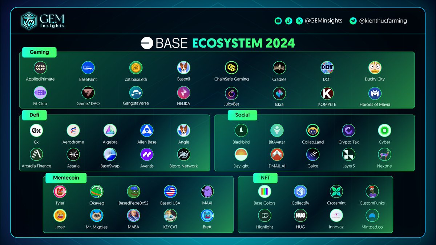Screen dimensions: 436x245
Task: Select the NFT category label
Action: tap(266, 178)
